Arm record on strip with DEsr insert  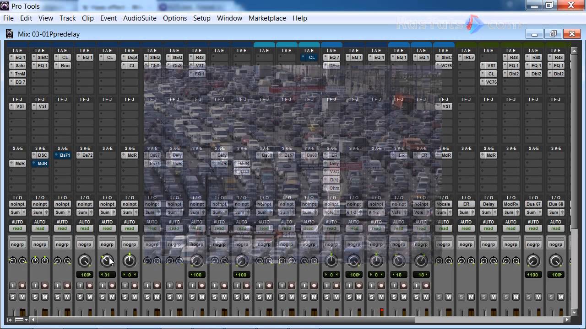336,286
